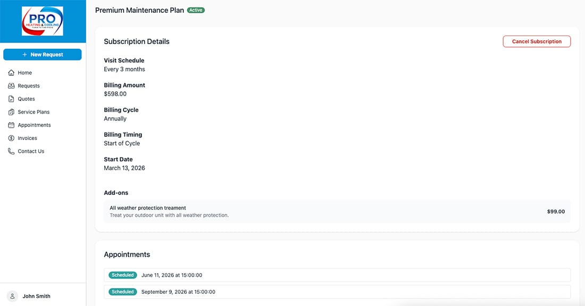This screenshot has height=306, width=585.
Task: Click the Requests inbox icon
Action: [x=11, y=85]
